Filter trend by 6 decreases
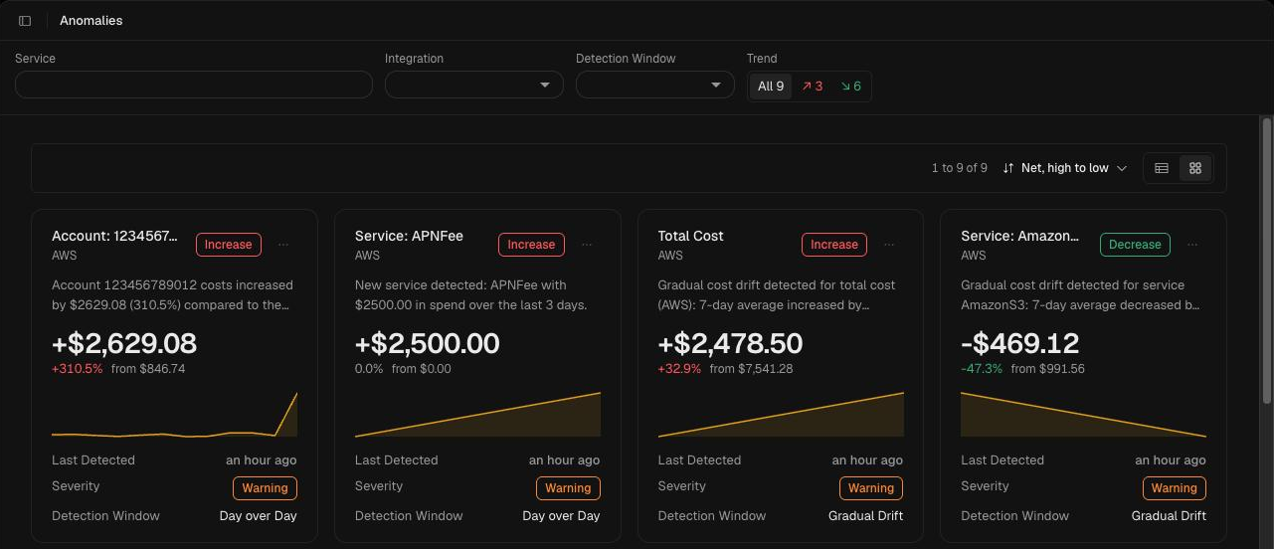Image resolution: width=1274 pixels, height=549 pixels. (850, 87)
